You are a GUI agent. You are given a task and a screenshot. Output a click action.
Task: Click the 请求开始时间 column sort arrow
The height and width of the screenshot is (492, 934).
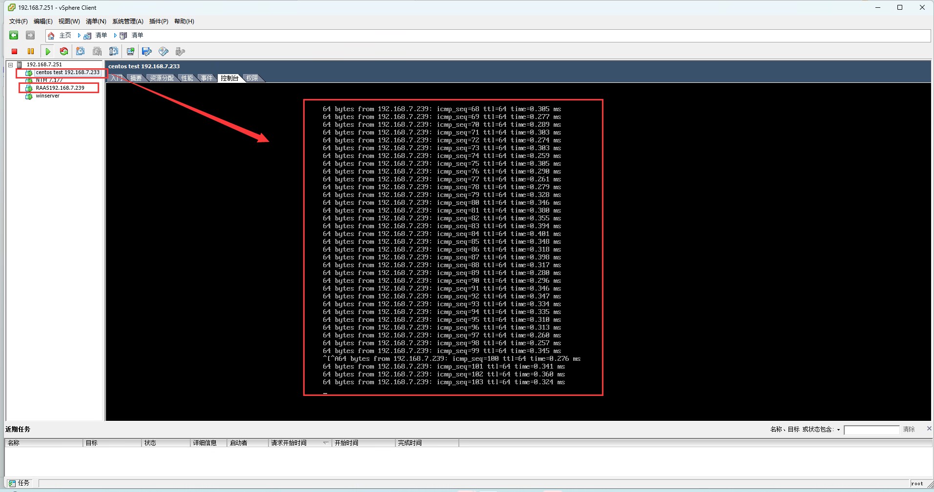point(326,443)
